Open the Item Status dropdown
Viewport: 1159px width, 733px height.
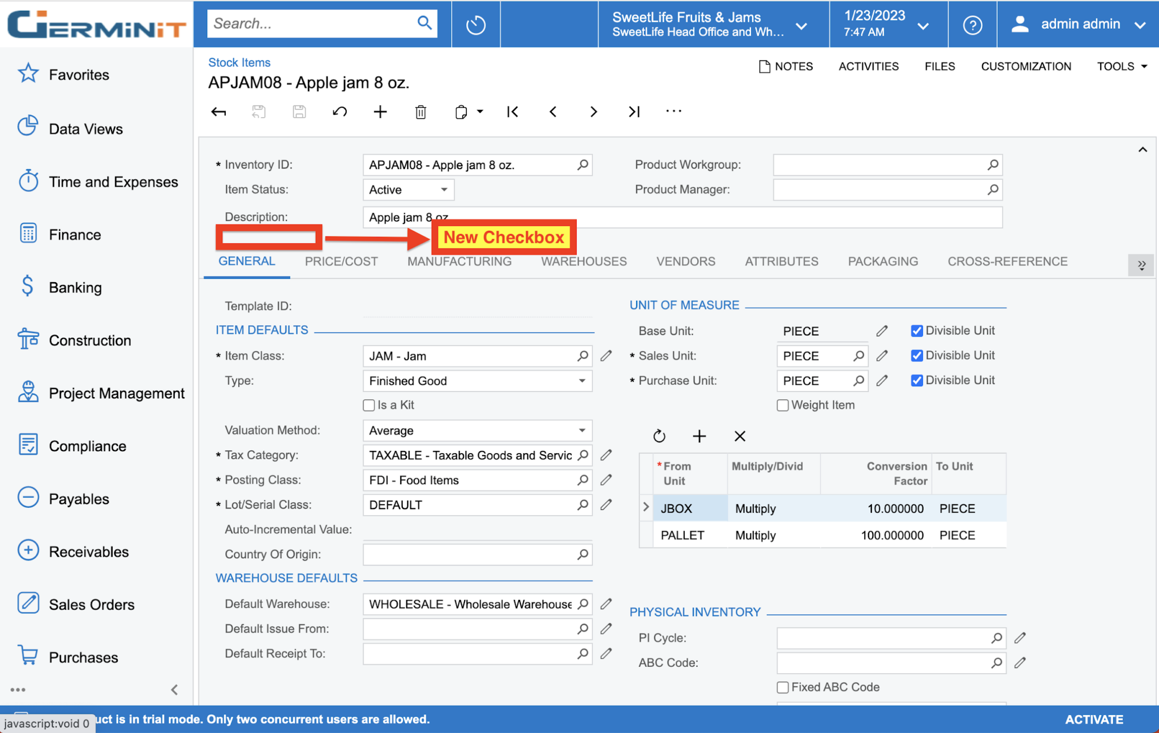tap(444, 189)
